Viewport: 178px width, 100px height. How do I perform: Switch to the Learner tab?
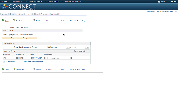pos(4,14)
